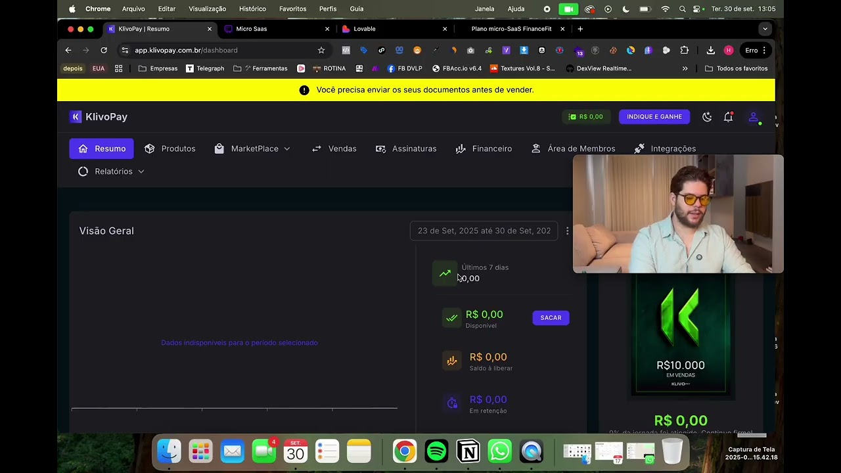Open Spotlight search in menu bar

(x=683, y=9)
